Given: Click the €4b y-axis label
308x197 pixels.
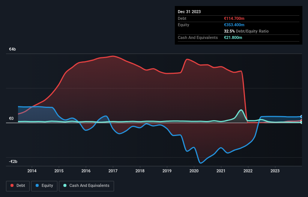Looking at the screenshot, I should pyautogui.click(x=12, y=49).
